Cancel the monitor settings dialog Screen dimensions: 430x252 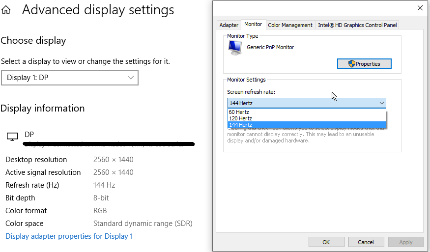point(366,242)
